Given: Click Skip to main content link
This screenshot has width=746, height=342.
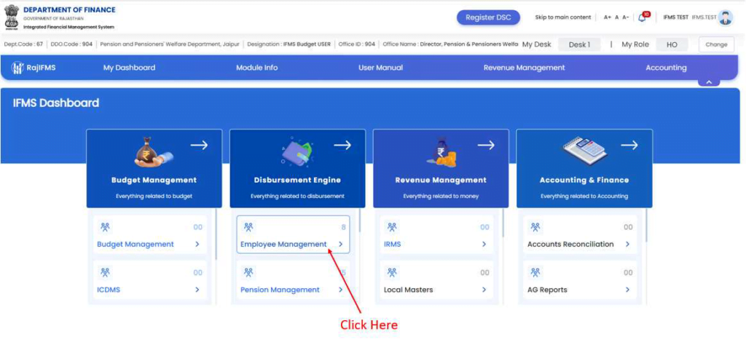Looking at the screenshot, I should click(563, 17).
